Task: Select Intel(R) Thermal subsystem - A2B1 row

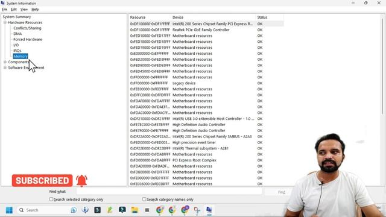Action: click(x=206, y=148)
